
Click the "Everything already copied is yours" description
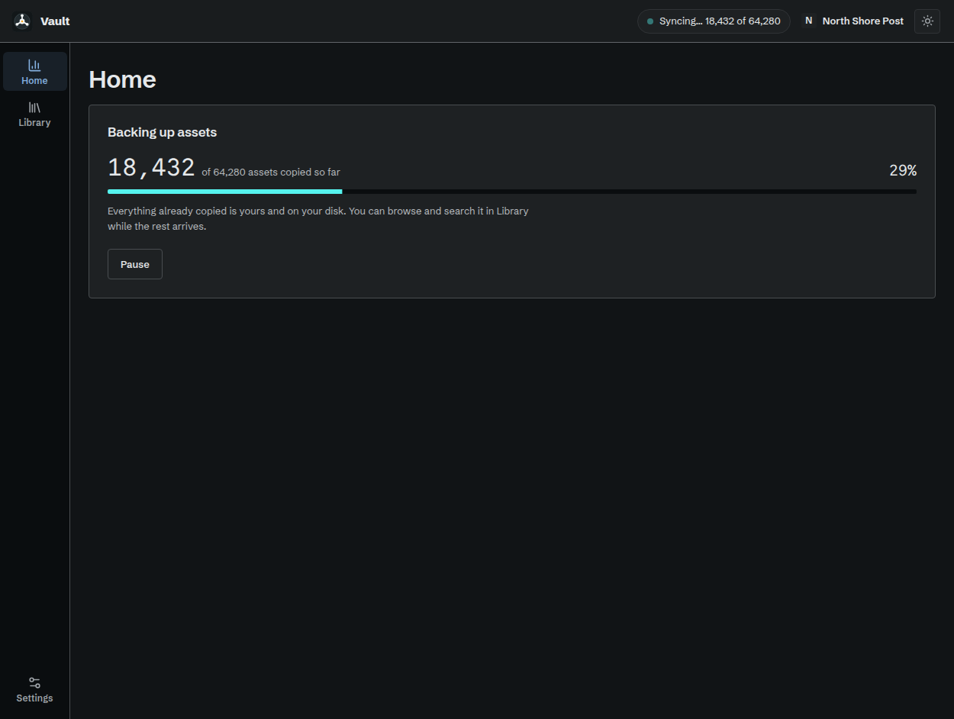click(318, 218)
